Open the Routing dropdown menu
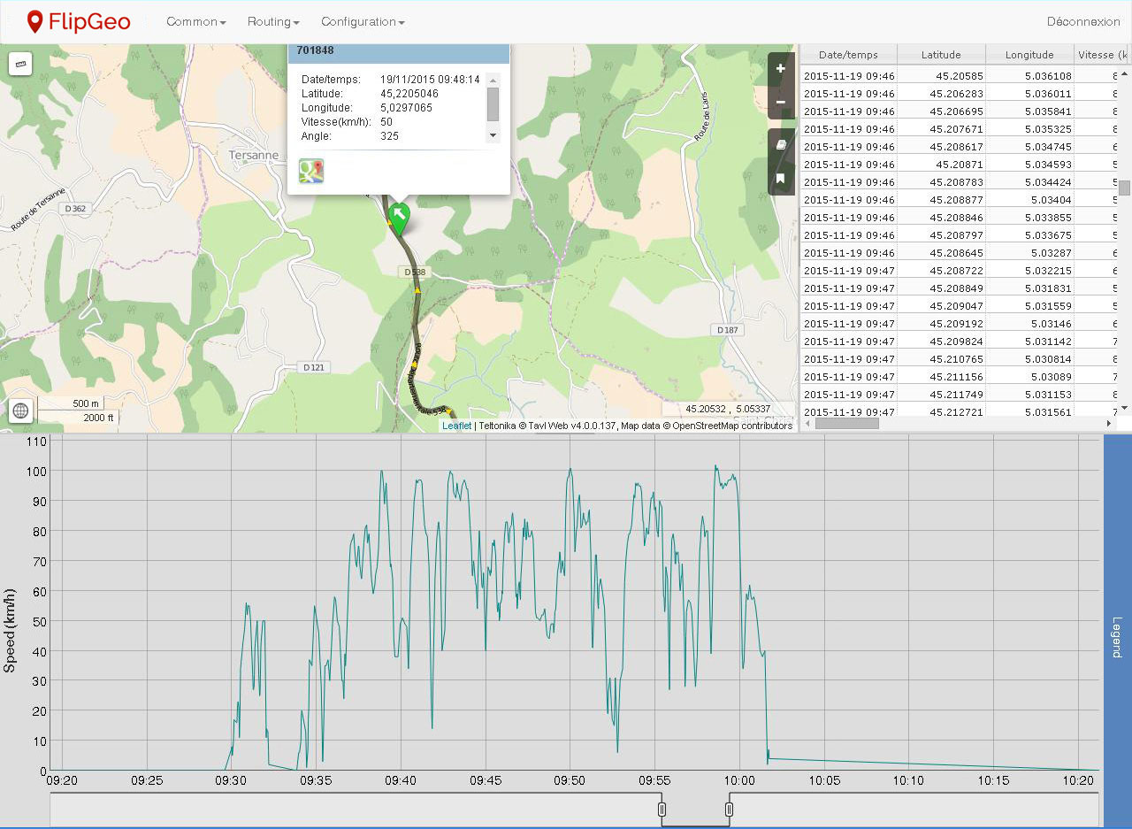The width and height of the screenshot is (1132, 829). click(273, 21)
